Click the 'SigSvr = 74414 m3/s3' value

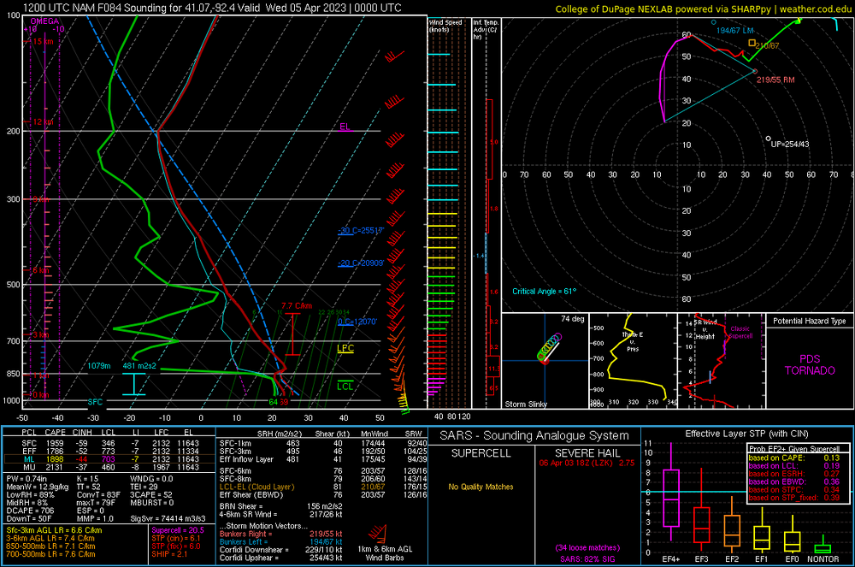[168, 518]
